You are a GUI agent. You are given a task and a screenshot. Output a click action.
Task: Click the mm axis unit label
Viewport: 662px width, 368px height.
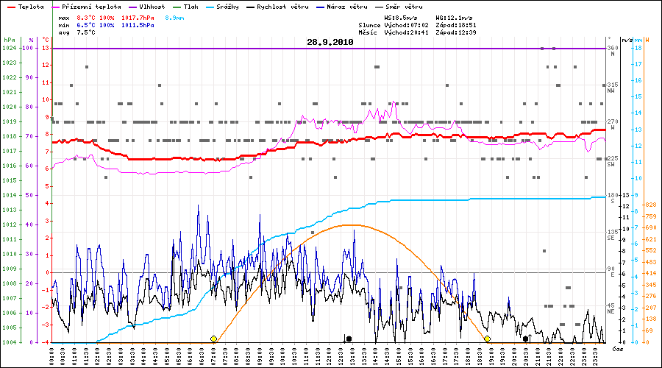[x=638, y=40]
